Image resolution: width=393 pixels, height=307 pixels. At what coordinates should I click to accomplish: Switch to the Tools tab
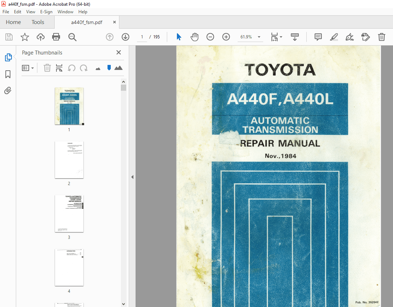[38, 22]
